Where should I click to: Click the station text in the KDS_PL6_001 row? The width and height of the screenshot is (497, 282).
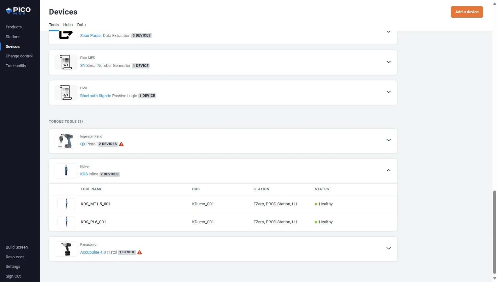coord(275,222)
